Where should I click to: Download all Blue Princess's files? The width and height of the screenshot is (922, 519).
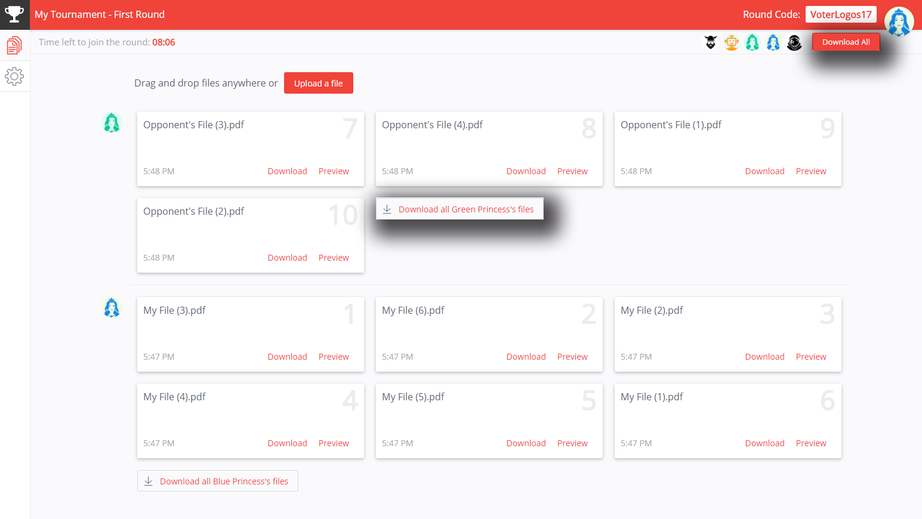pos(218,481)
